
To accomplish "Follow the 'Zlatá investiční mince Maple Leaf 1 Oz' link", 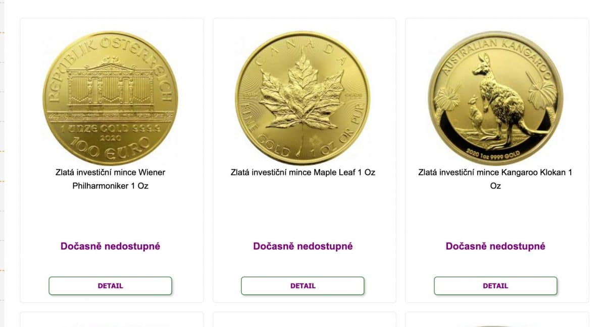I will [302, 172].
